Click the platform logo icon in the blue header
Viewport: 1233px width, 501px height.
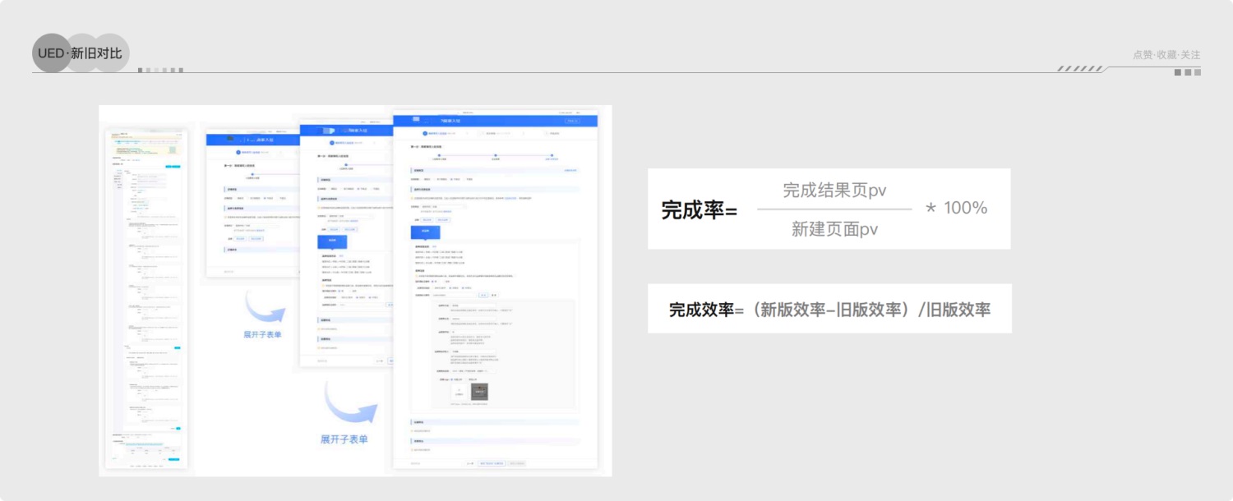(415, 119)
